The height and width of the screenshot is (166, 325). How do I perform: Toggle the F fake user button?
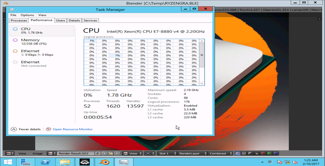(98, 153)
